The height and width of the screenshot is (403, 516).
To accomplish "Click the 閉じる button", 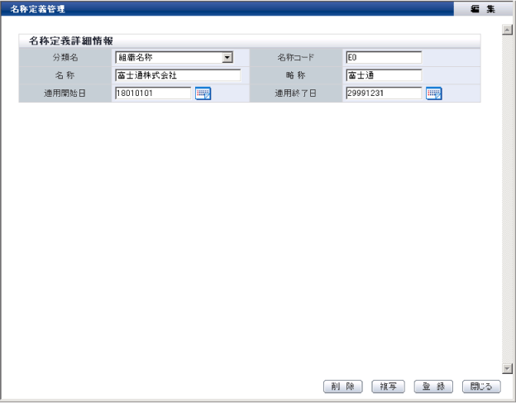I will point(481,386).
